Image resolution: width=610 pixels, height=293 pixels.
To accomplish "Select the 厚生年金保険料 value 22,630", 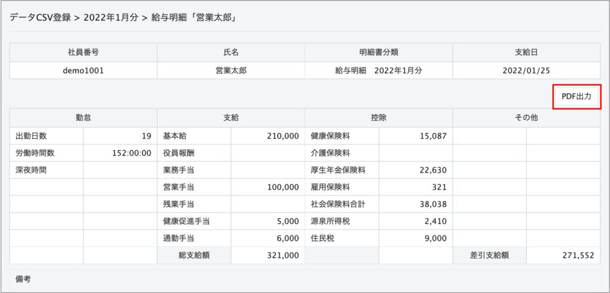I will coord(432,170).
